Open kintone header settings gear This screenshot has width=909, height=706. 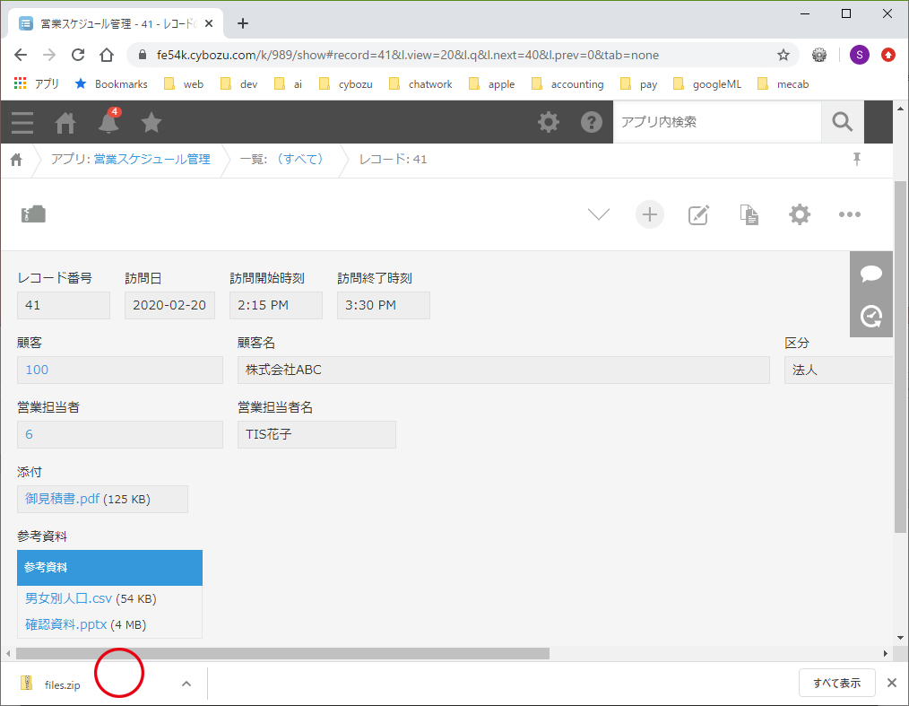(x=549, y=122)
